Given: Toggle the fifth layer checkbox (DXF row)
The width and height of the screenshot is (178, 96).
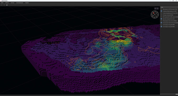Looking at the screenshot, I should click(161, 17).
